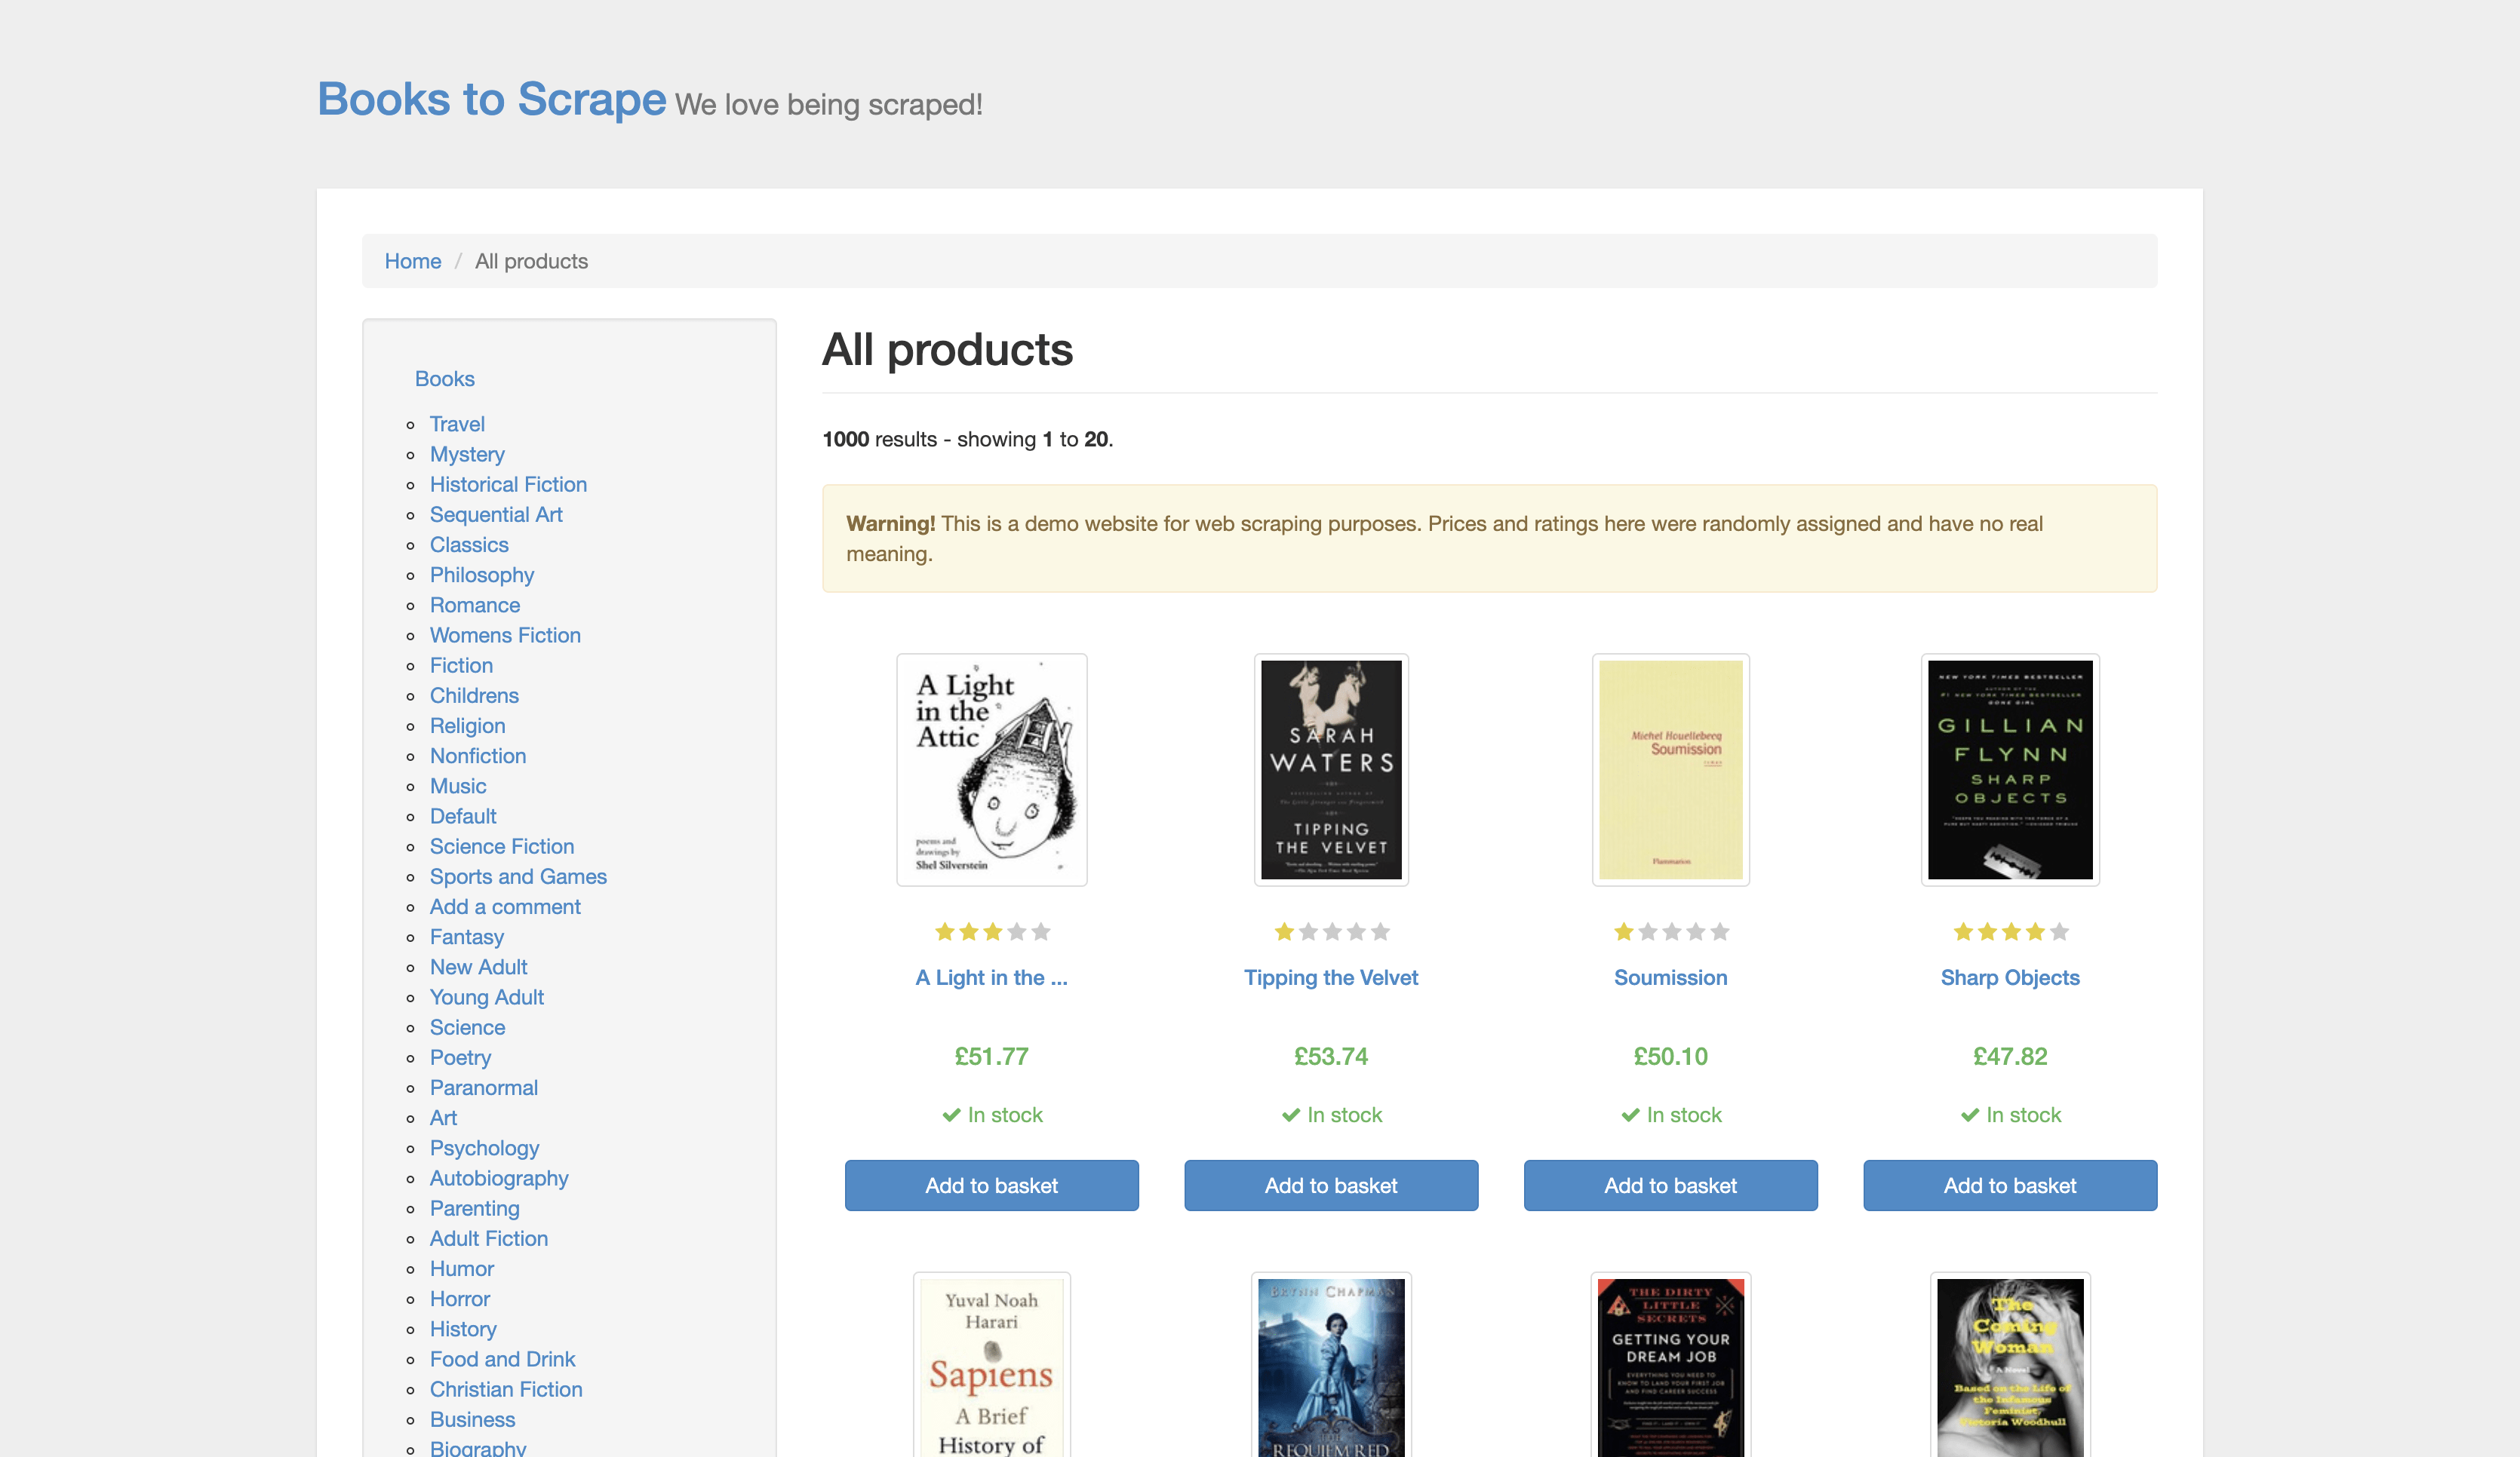Select the Art category link
The width and height of the screenshot is (2520, 1457).
point(443,1117)
